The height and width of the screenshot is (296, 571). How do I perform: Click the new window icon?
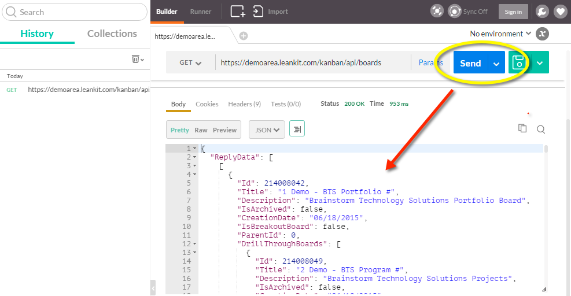pyautogui.click(x=238, y=12)
